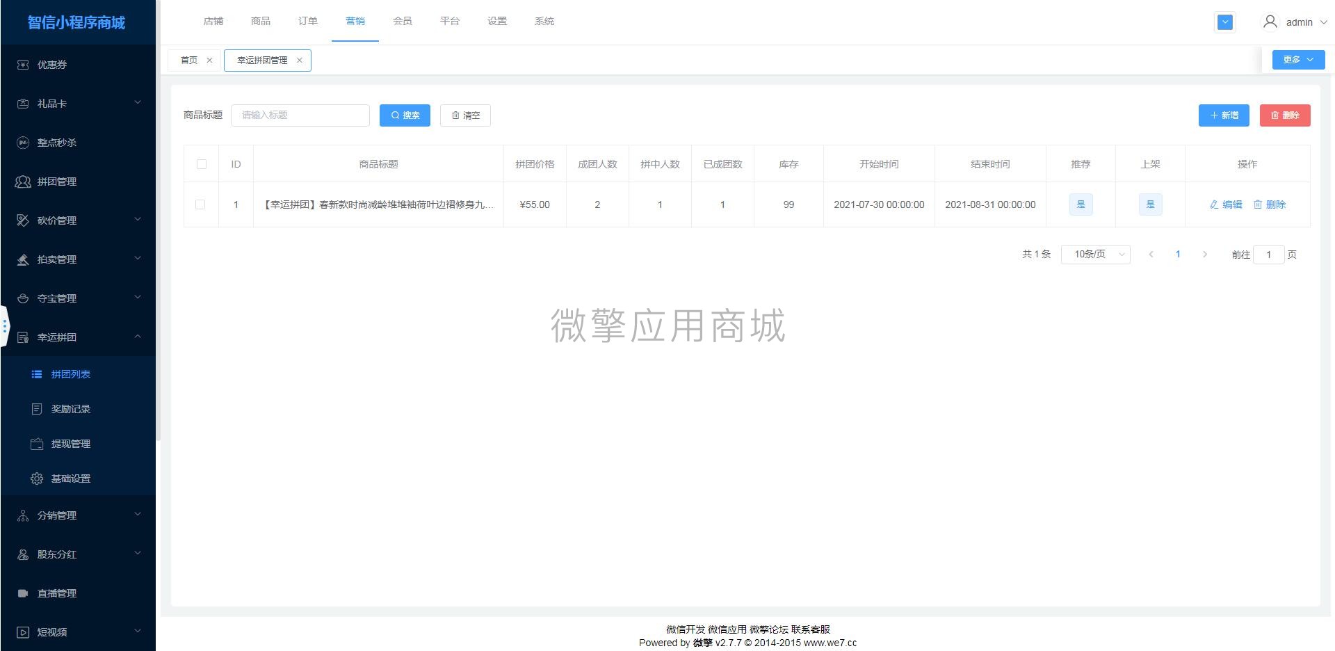Open the 店铺 top menu
Image resolution: width=1335 pixels, height=651 pixels.
click(213, 22)
